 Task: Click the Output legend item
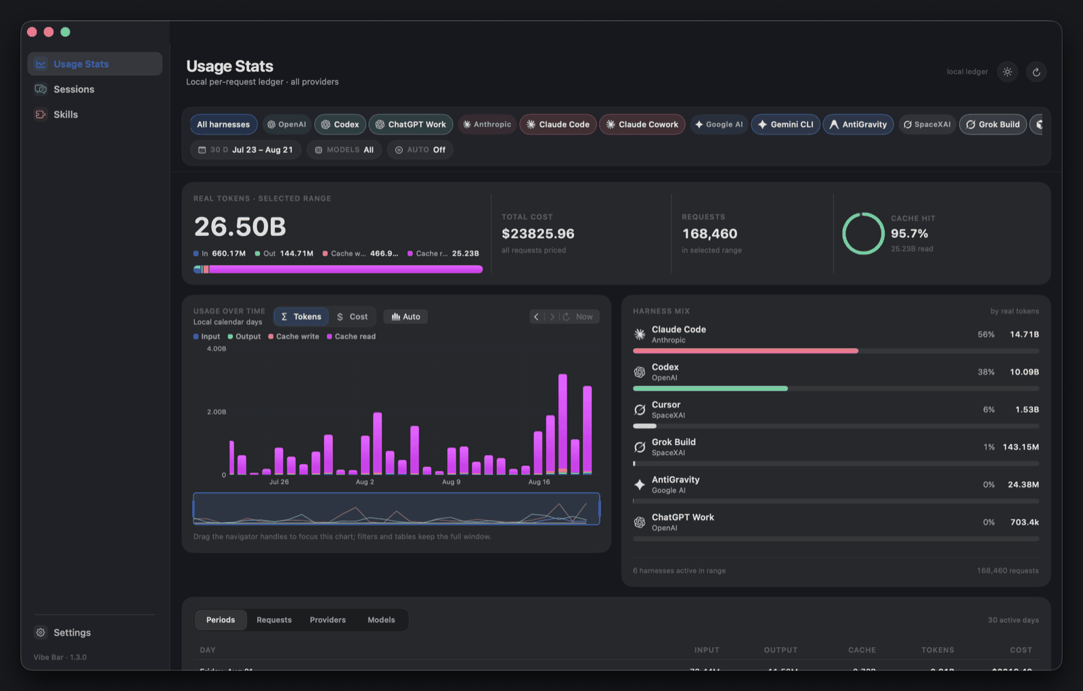(244, 337)
